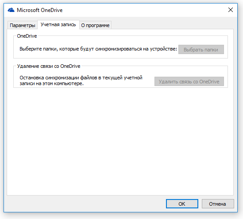Dismiss the dialog with Отмена
The image size is (243, 219).
(218, 203)
